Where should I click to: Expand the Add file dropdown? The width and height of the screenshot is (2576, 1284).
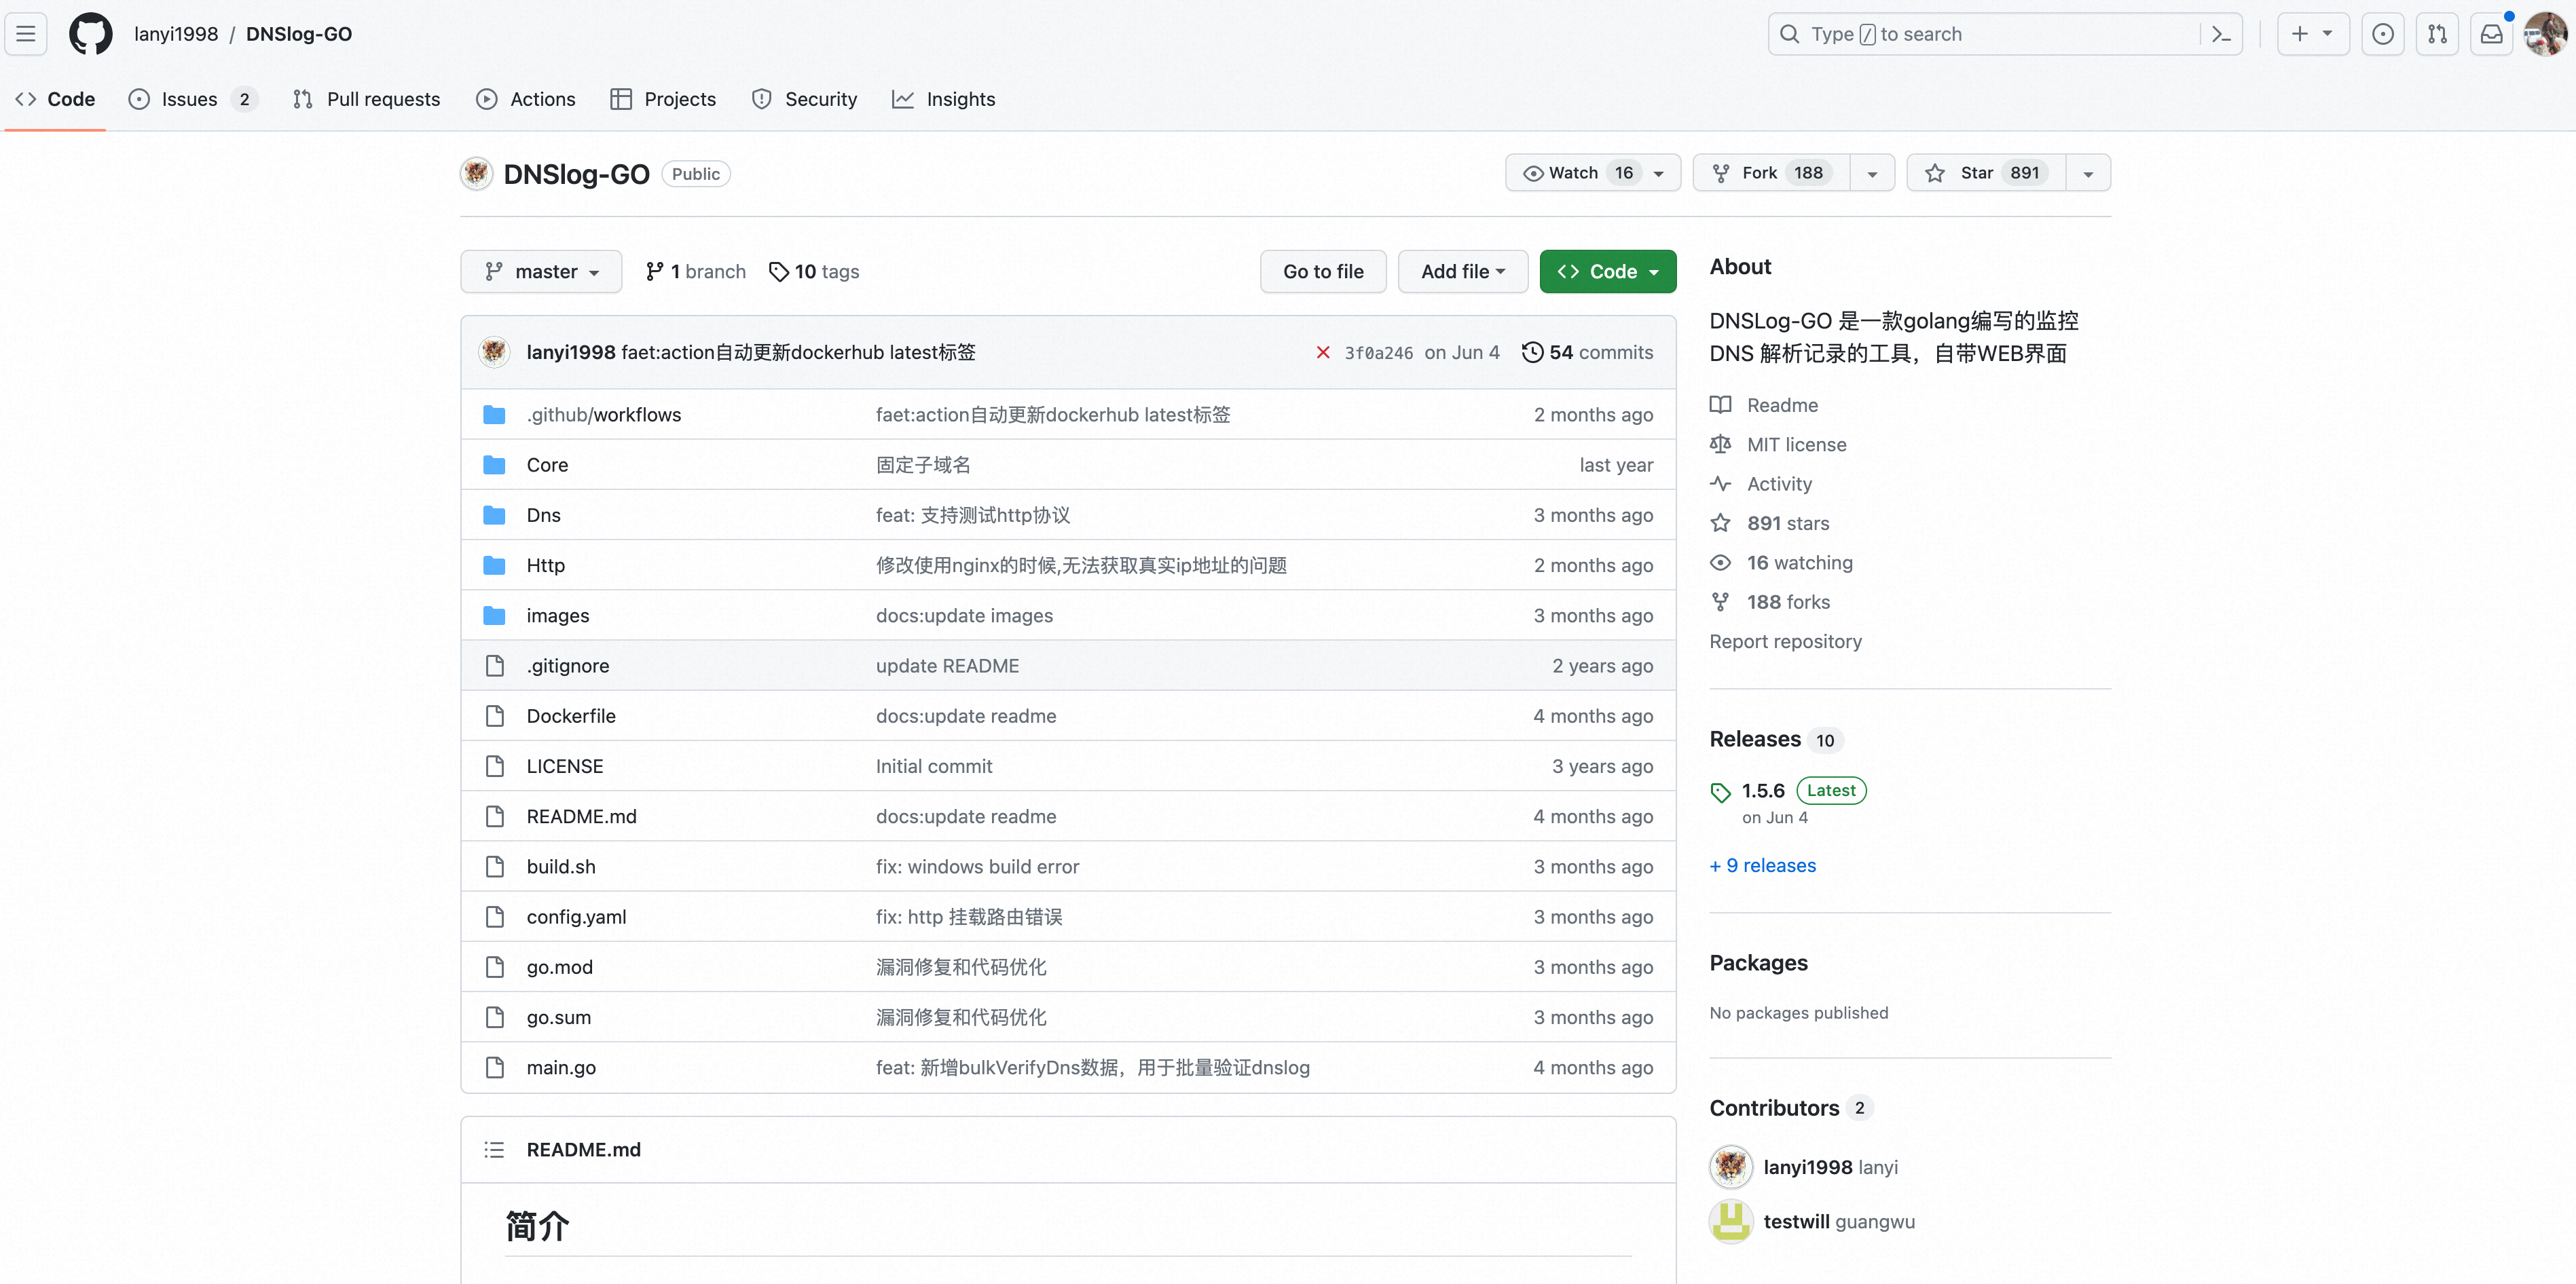pyautogui.click(x=1462, y=271)
